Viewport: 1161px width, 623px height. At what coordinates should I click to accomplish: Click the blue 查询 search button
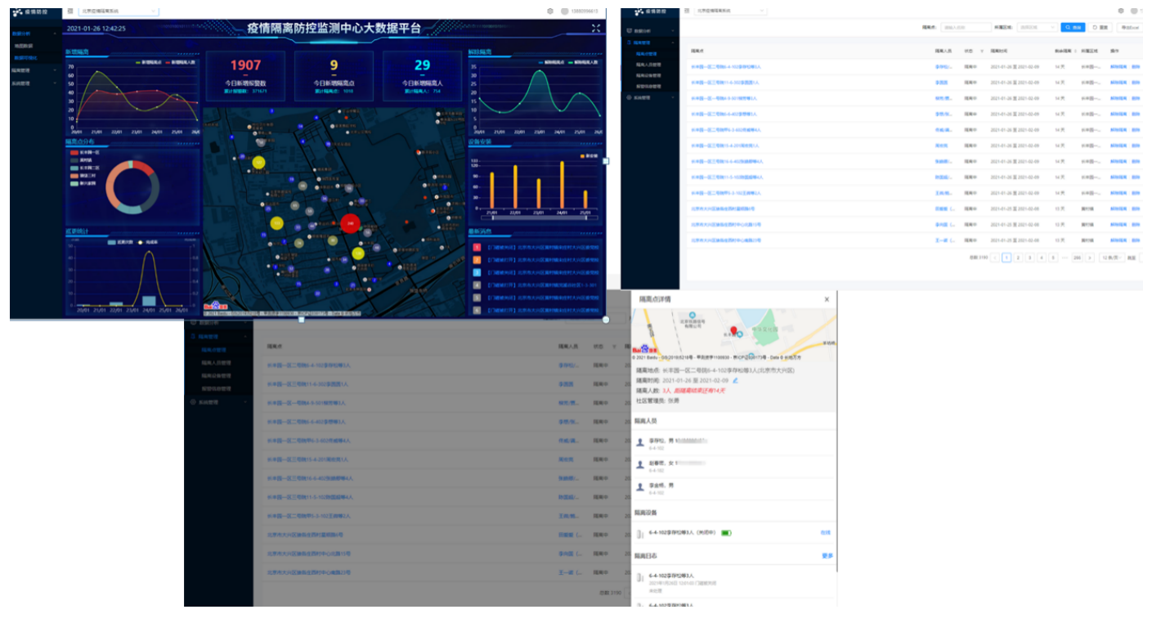coord(1073,27)
